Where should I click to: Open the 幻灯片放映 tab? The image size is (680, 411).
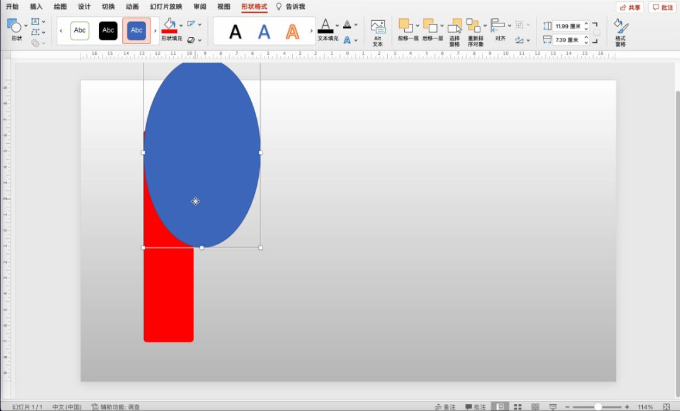[166, 6]
